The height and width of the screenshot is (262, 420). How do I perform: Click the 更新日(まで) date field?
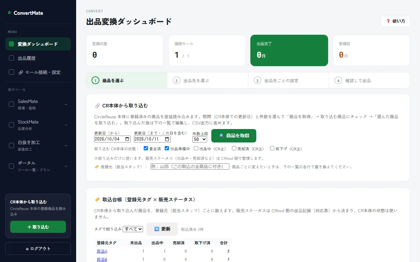152,139
